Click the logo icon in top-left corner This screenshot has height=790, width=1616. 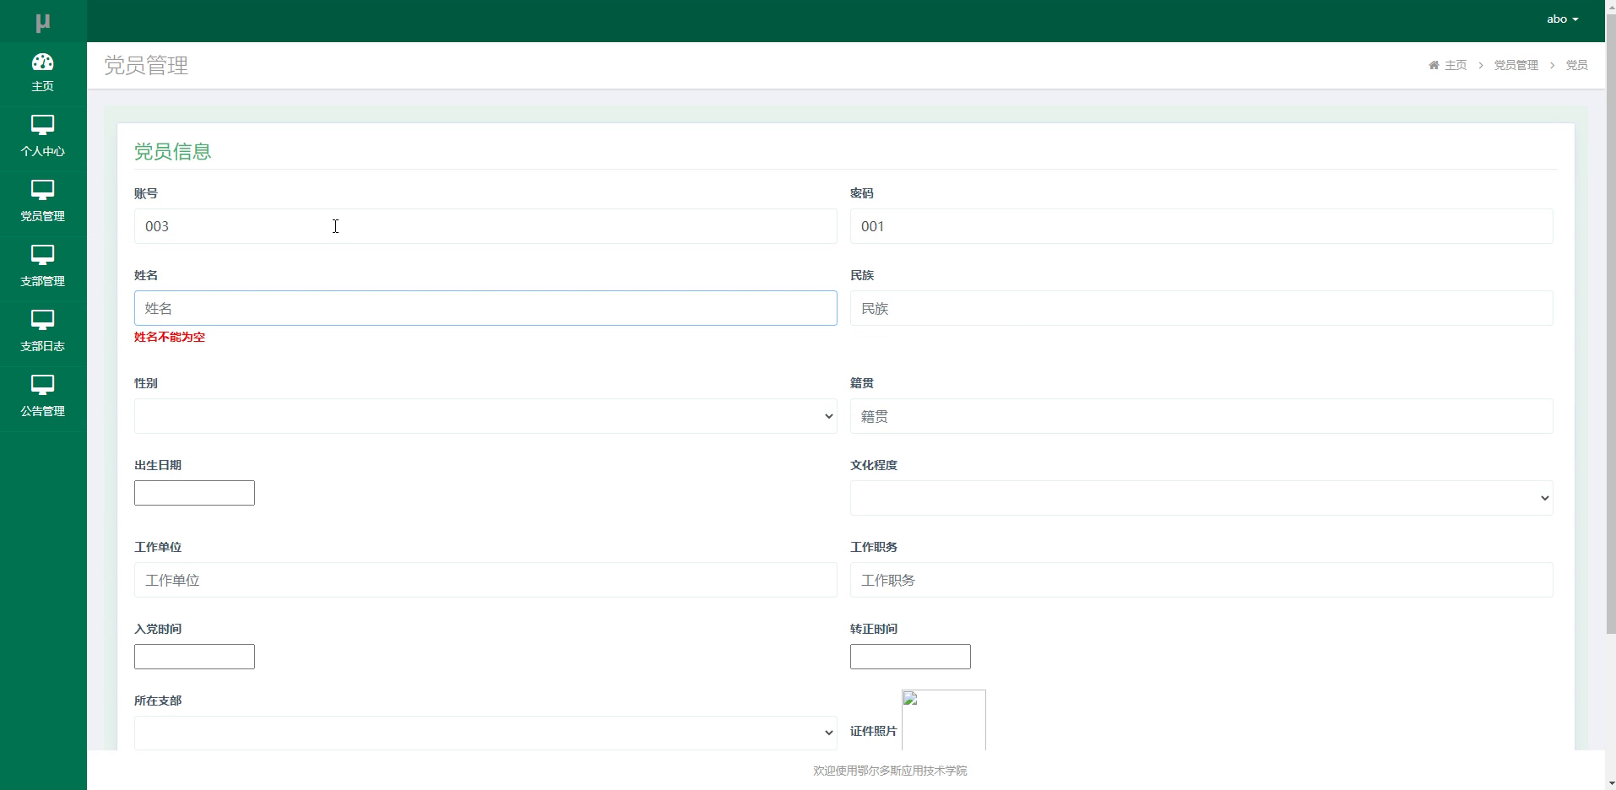[x=43, y=23]
